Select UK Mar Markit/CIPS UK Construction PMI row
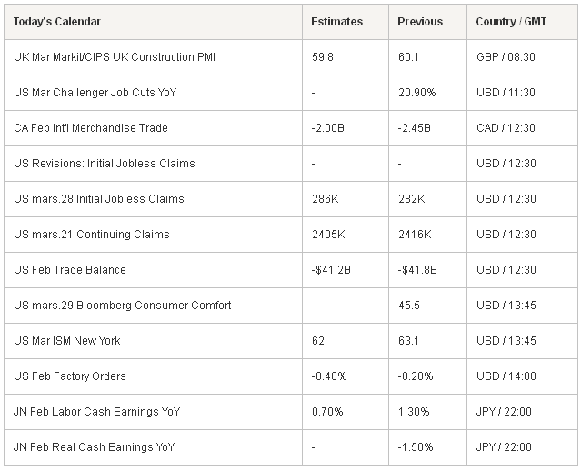This screenshot has width=581, height=471. [x=291, y=57]
